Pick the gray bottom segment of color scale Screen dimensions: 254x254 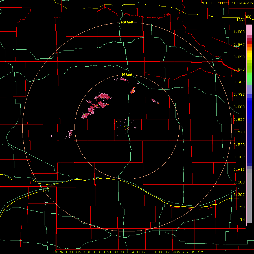coord(249,196)
